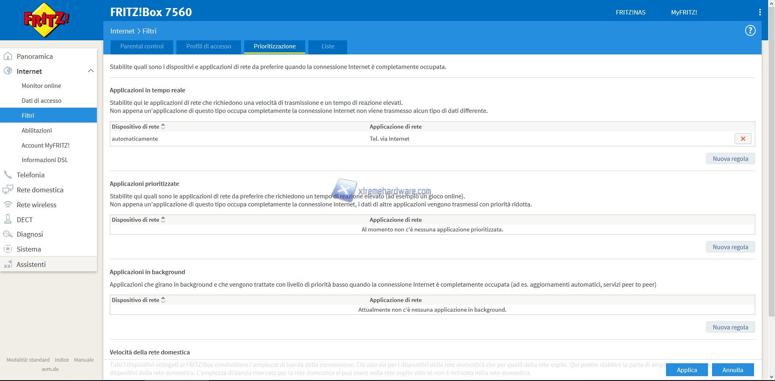Click the page vertical scrollbar

pos(772,161)
